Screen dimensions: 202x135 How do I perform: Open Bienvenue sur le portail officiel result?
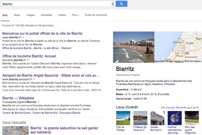point(42,33)
